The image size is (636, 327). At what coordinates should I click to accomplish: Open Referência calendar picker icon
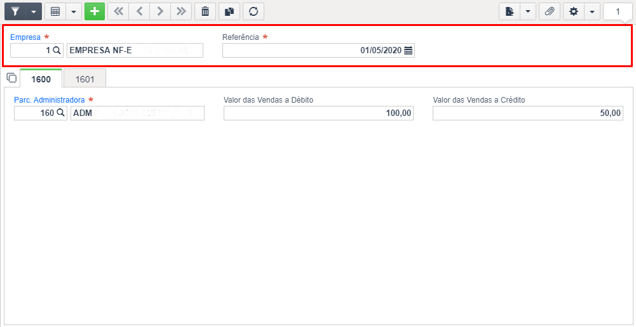pyautogui.click(x=408, y=51)
